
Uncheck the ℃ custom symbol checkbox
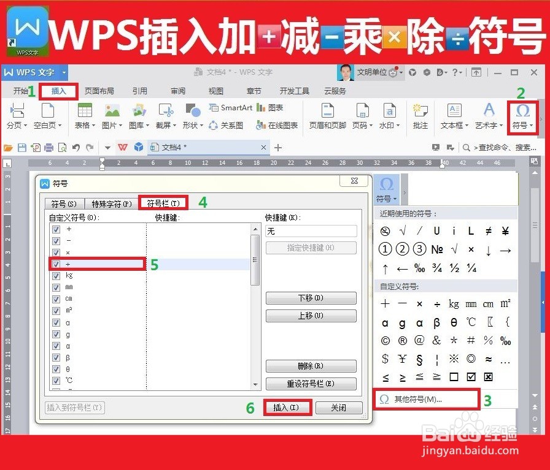point(56,381)
